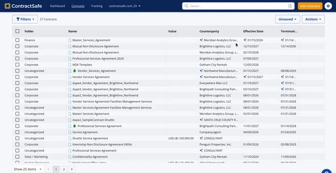336x173 pixels.
Task: Click document icon beside Confidentiality Agreement
Action: click(70, 157)
